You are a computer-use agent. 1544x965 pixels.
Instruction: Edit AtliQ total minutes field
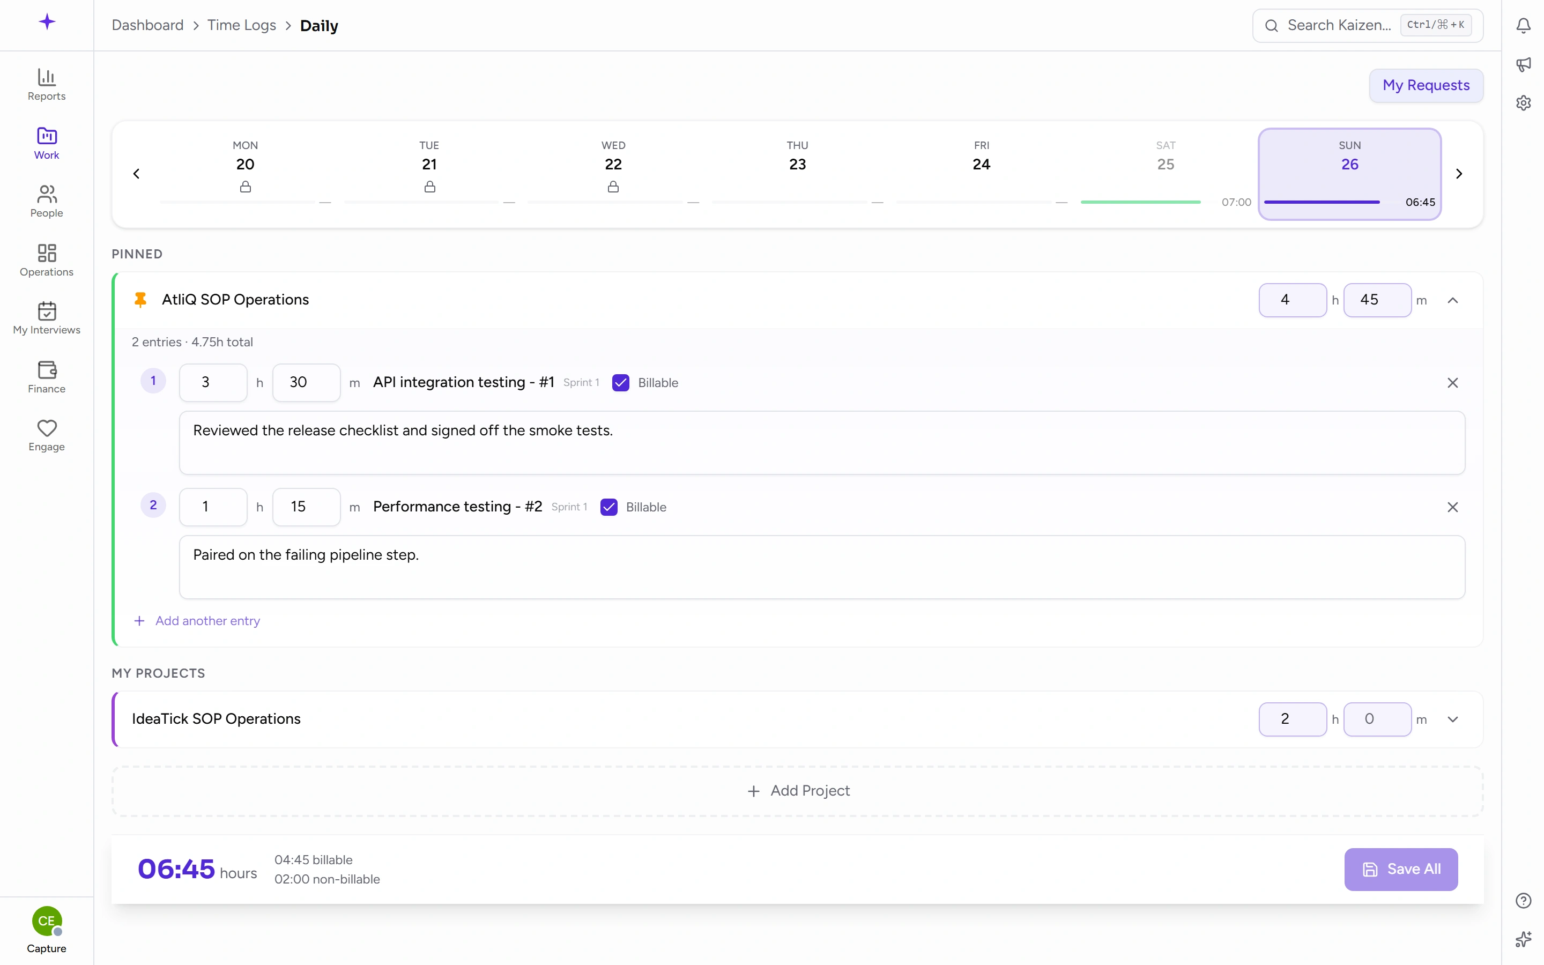click(x=1377, y=300)
